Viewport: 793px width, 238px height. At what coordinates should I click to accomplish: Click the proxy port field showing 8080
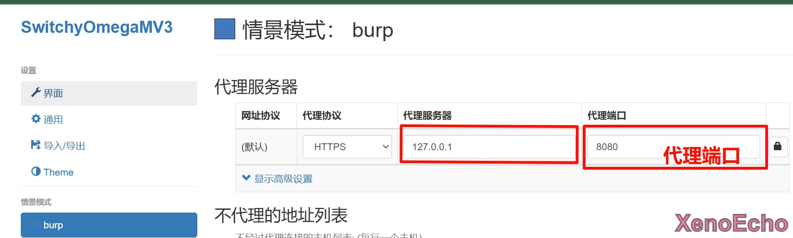[x=624, y=146]
